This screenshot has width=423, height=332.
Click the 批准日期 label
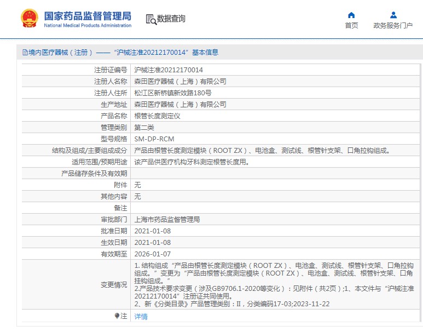[x=114, y=231]
